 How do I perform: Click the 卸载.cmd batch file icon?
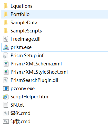click(6, 121)
